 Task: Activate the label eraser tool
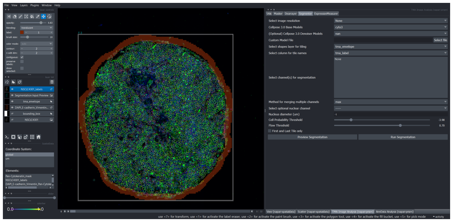(x=15, y=16)
